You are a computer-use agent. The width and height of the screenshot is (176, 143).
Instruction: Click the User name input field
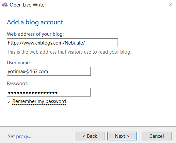coord(49,71)
